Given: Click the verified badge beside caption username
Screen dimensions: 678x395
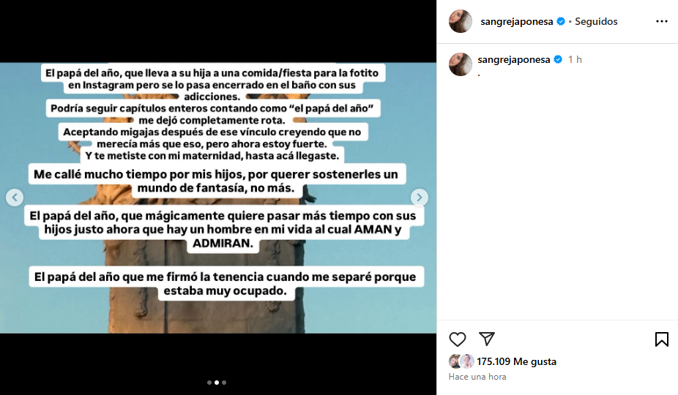Looking at the screenshot, I should pyautogui.click(x=558, y=60).
